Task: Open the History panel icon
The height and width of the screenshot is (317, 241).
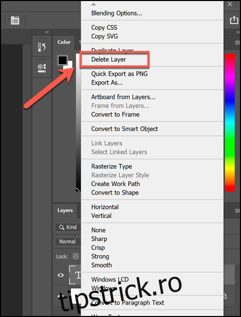Action: (42, 47)
